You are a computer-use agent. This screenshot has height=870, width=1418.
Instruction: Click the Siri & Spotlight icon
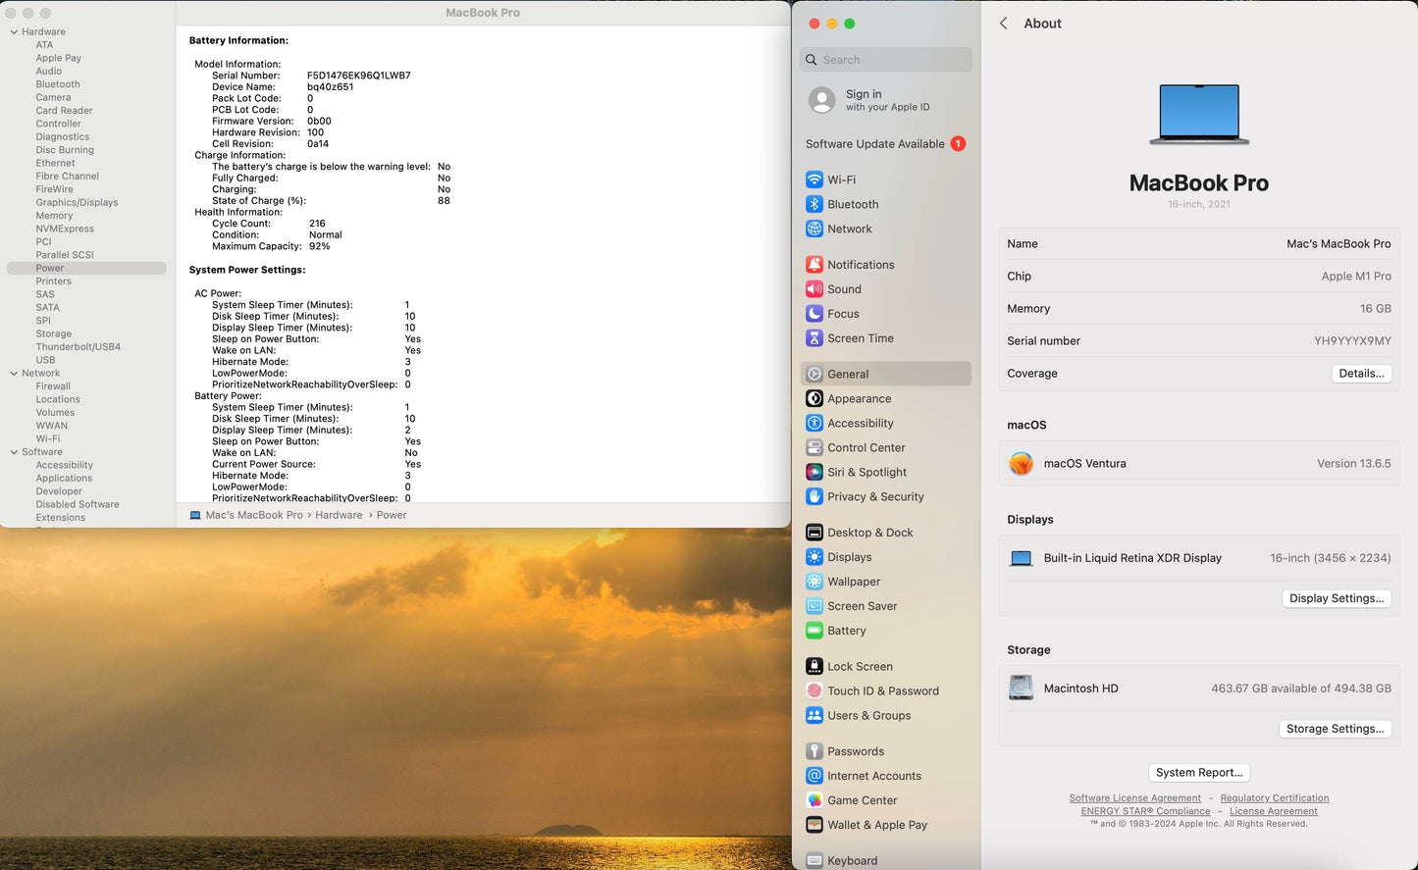[814, 472]
